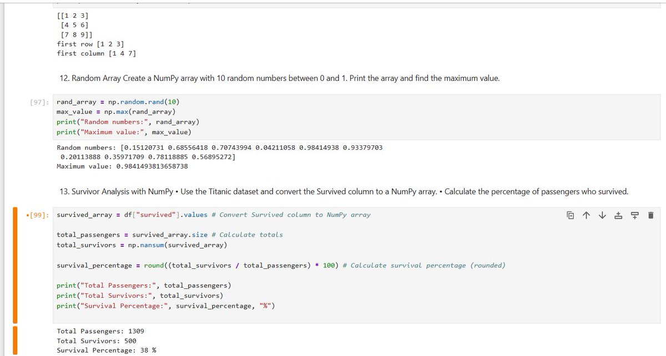Click the total_survivors = np.nansum(survived_array) line
This screenshot has height=356, width=666.
tap(142, 245)
